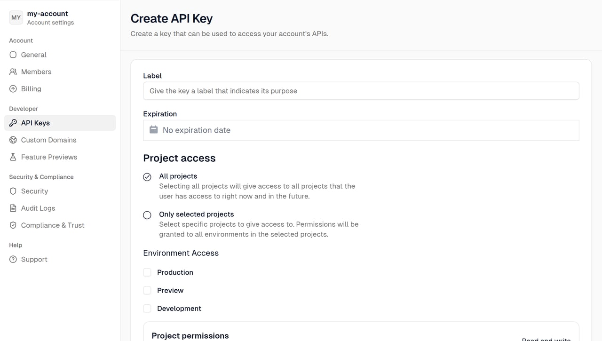602x341 pixels.
Task: Click the Account settings subtitle text
Action: click(x=50, y=23)
